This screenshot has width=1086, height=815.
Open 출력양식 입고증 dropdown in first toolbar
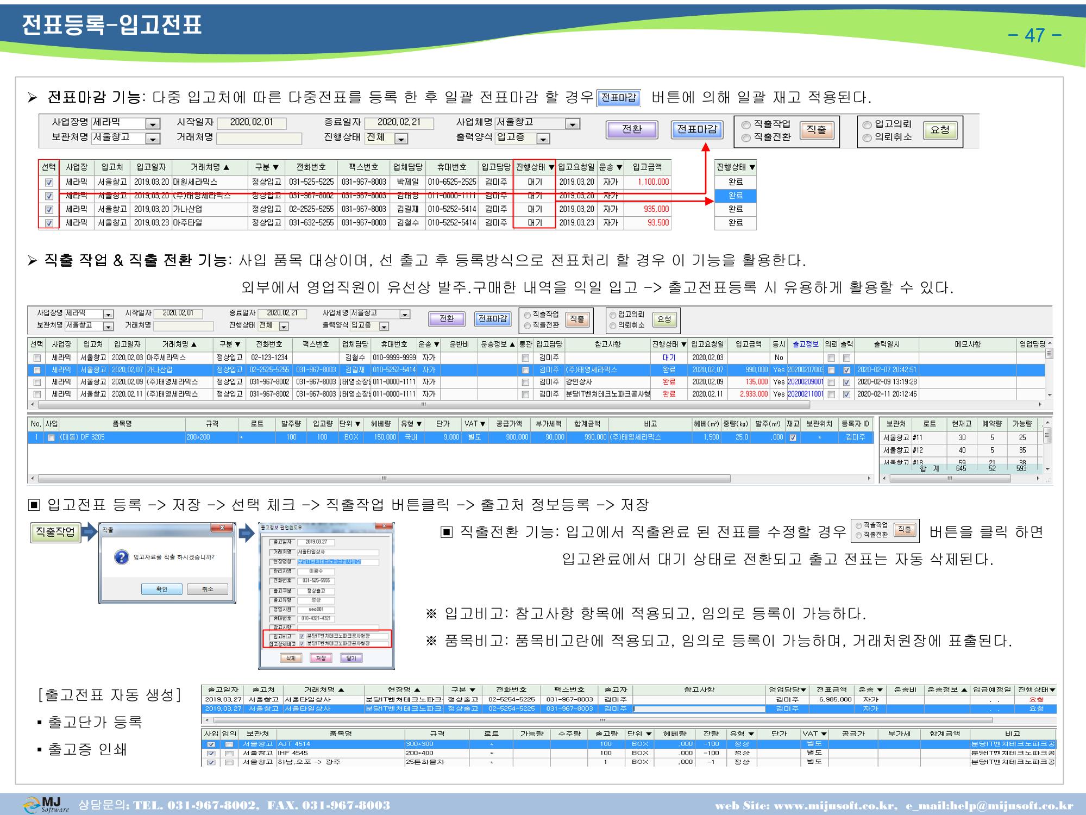(x=543, y=139)
